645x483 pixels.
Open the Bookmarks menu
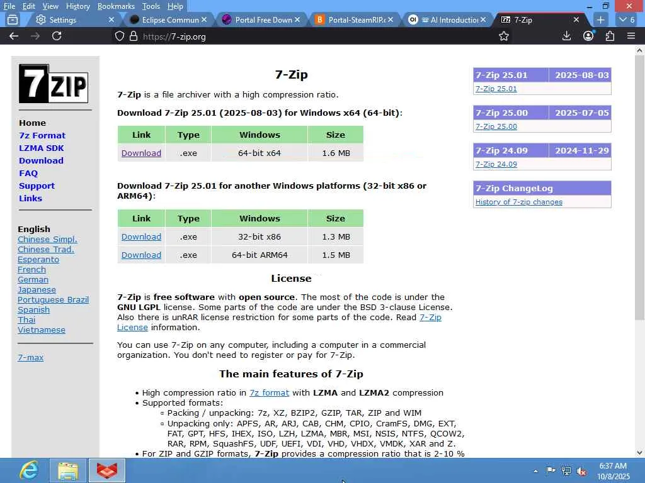click(116, 6)
